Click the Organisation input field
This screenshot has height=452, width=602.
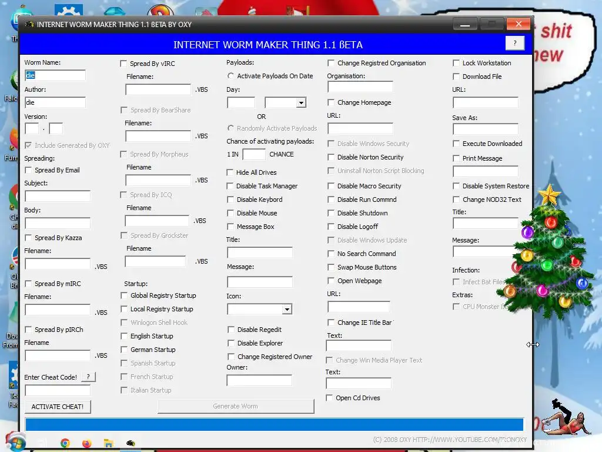pyautogui.click(x=360, y=87)
